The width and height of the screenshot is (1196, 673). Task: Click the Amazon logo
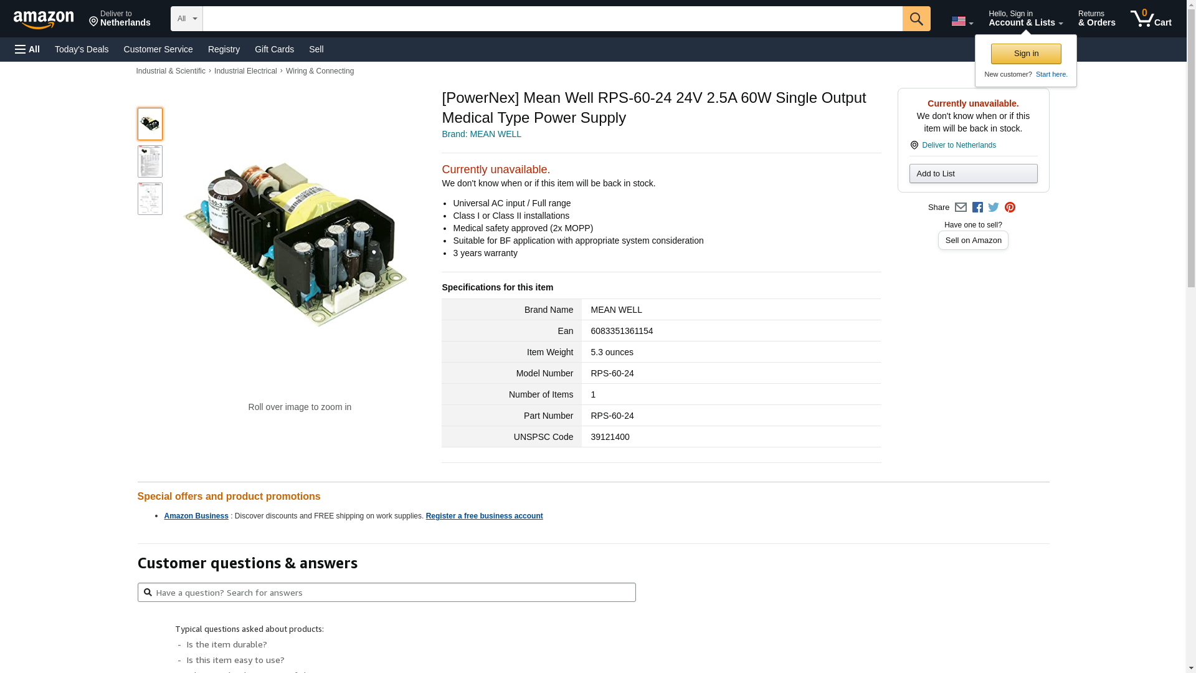(44, 19)
